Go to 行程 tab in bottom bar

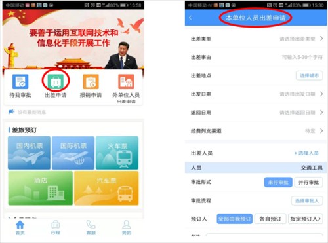56,227
